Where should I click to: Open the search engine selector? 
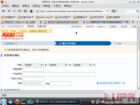click(x=114, y=11)
